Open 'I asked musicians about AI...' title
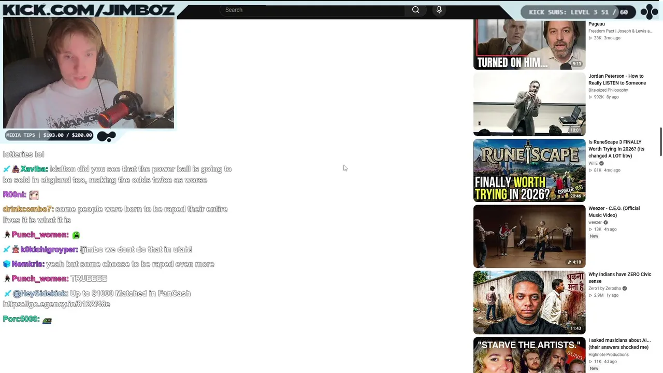The width and height of the screenshot is (663, 373). click(x=619, y=344)
